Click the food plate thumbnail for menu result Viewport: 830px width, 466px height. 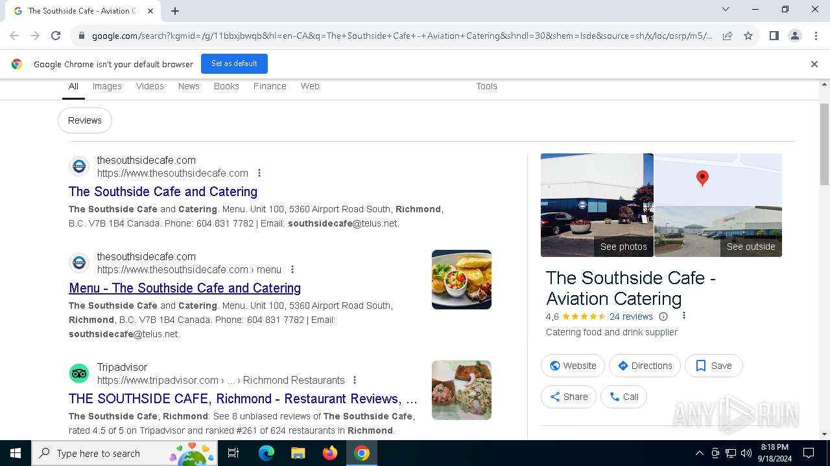462,280
